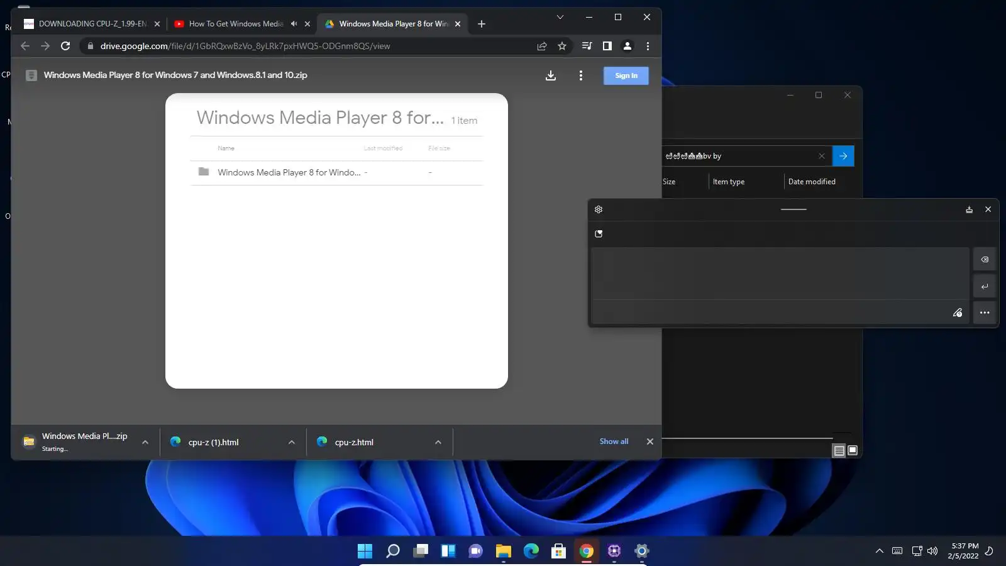Open Task View from taskbar
1006x566 pixels.
420,551
